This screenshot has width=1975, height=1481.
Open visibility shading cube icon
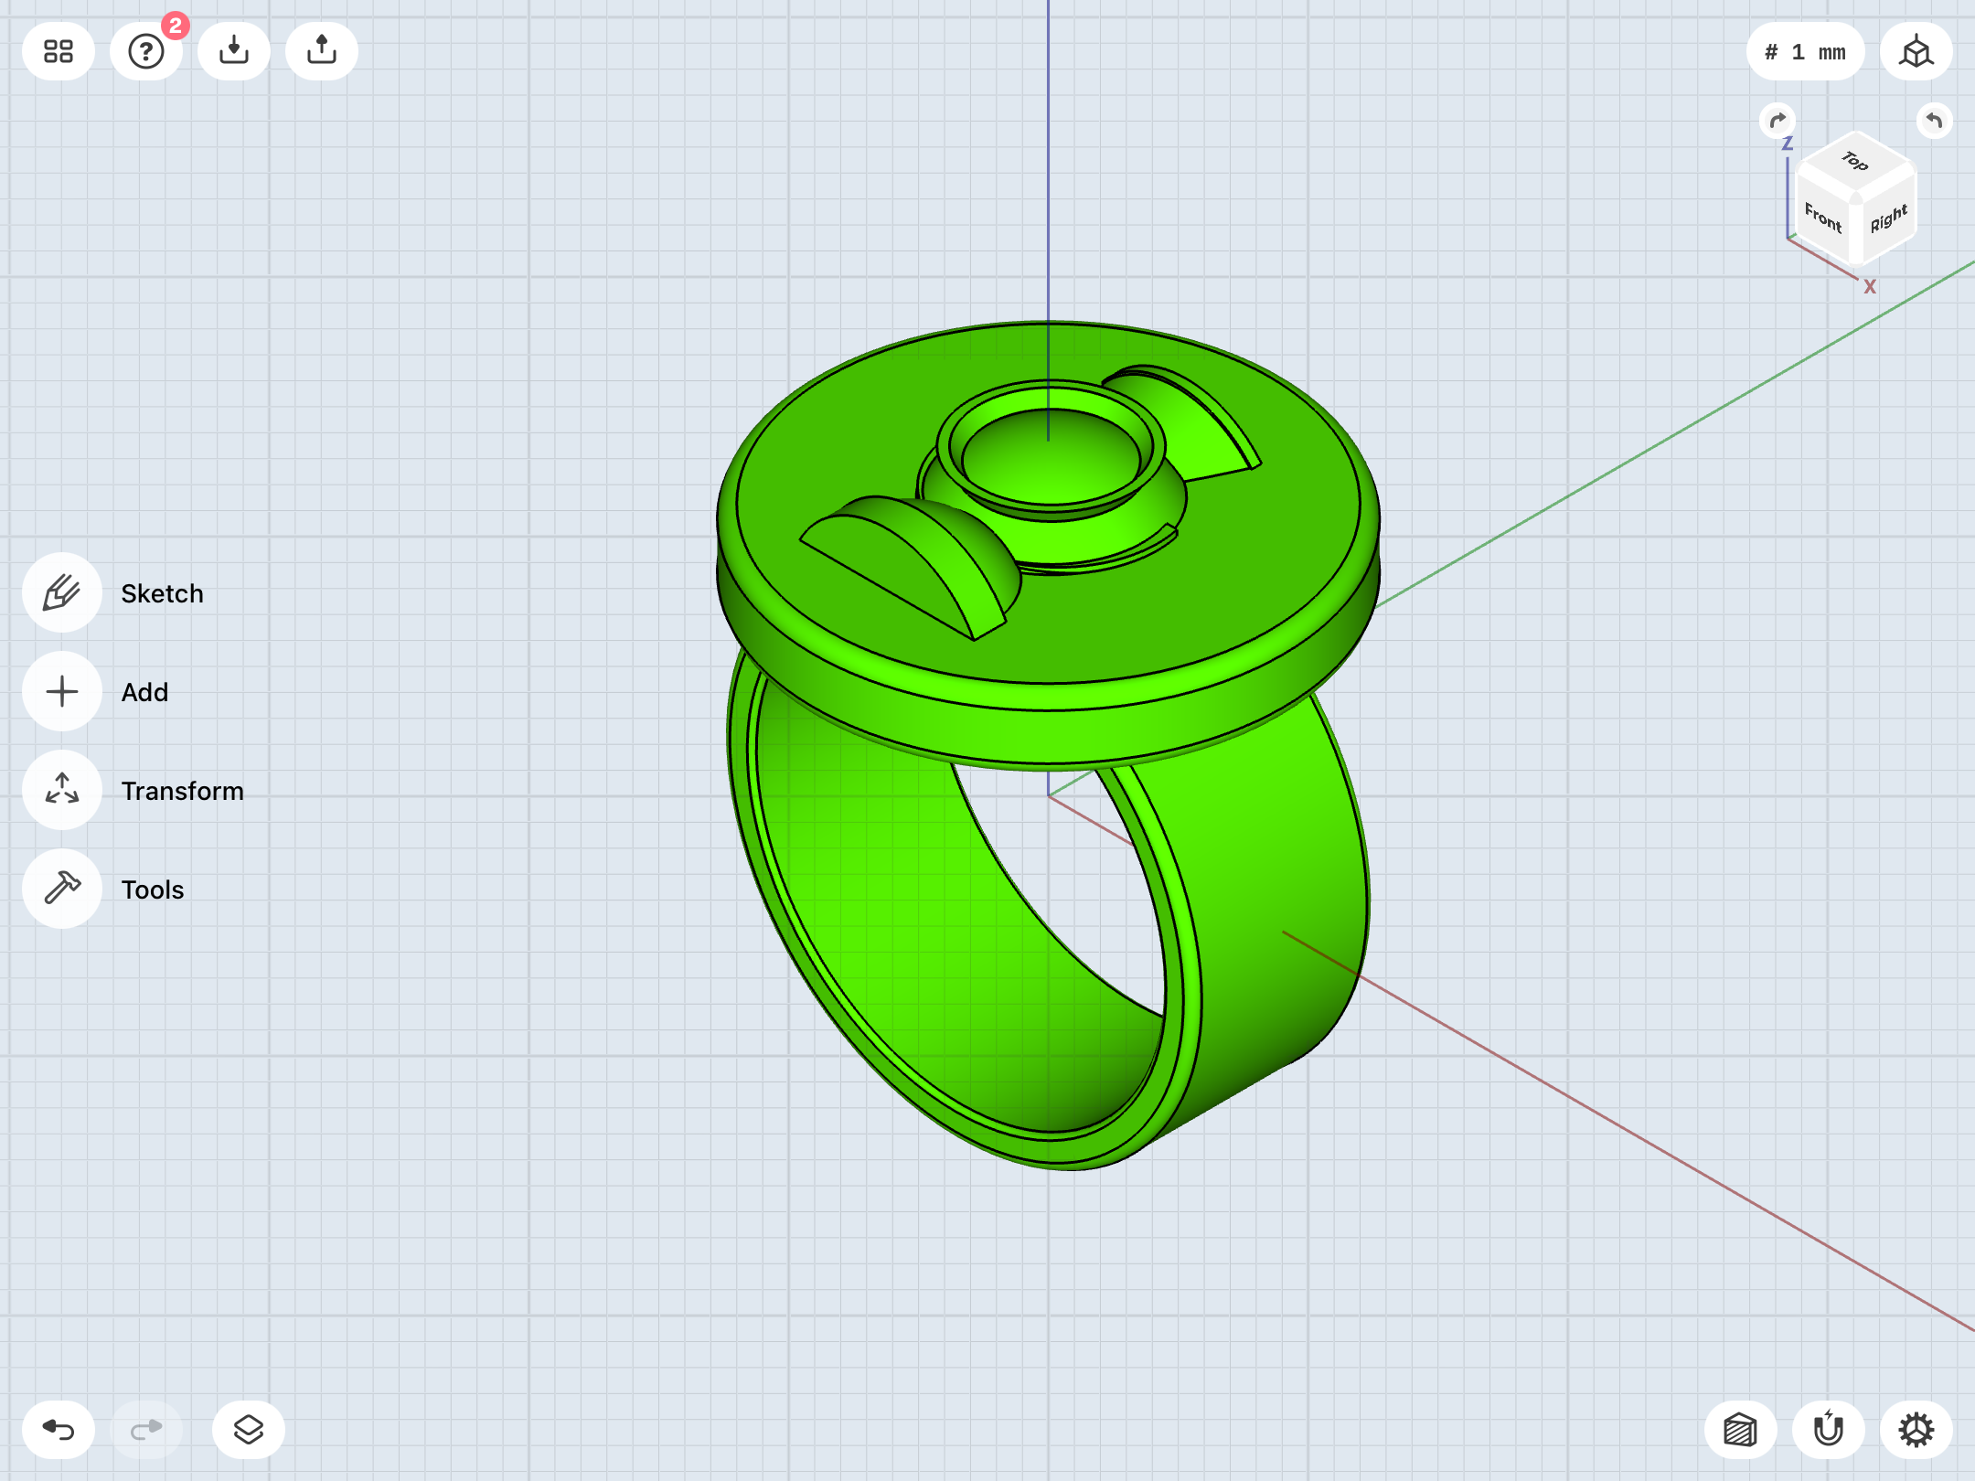point(1741,1430)
